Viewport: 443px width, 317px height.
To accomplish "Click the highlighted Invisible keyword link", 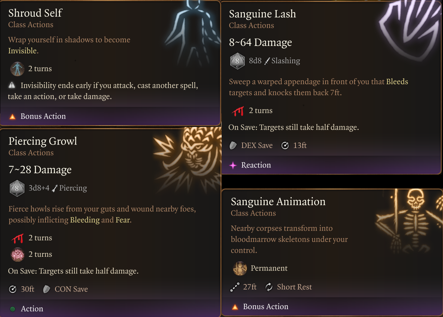I will tap(22, 51).
